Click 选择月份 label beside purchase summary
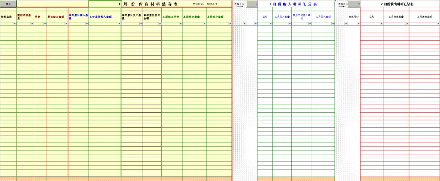440x181 pixels. coord(239,4)
